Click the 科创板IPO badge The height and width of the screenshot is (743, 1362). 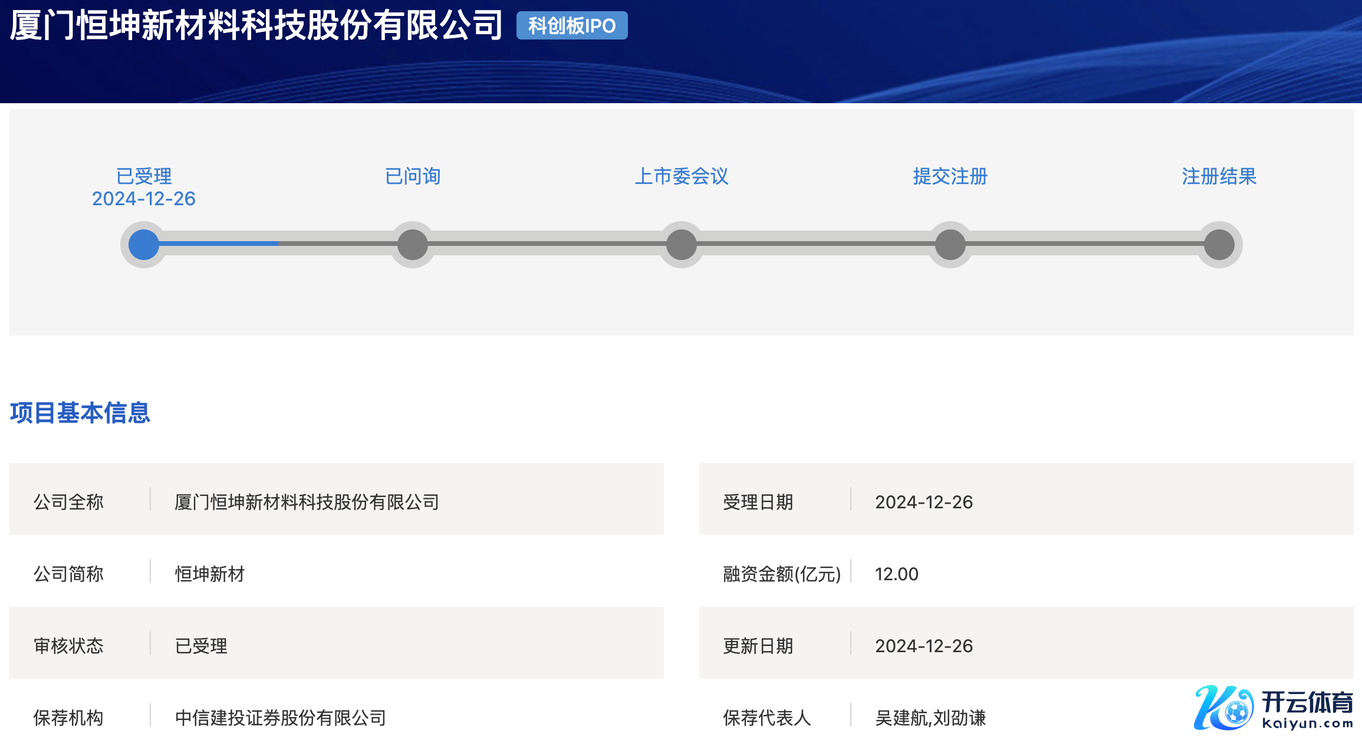571,25
